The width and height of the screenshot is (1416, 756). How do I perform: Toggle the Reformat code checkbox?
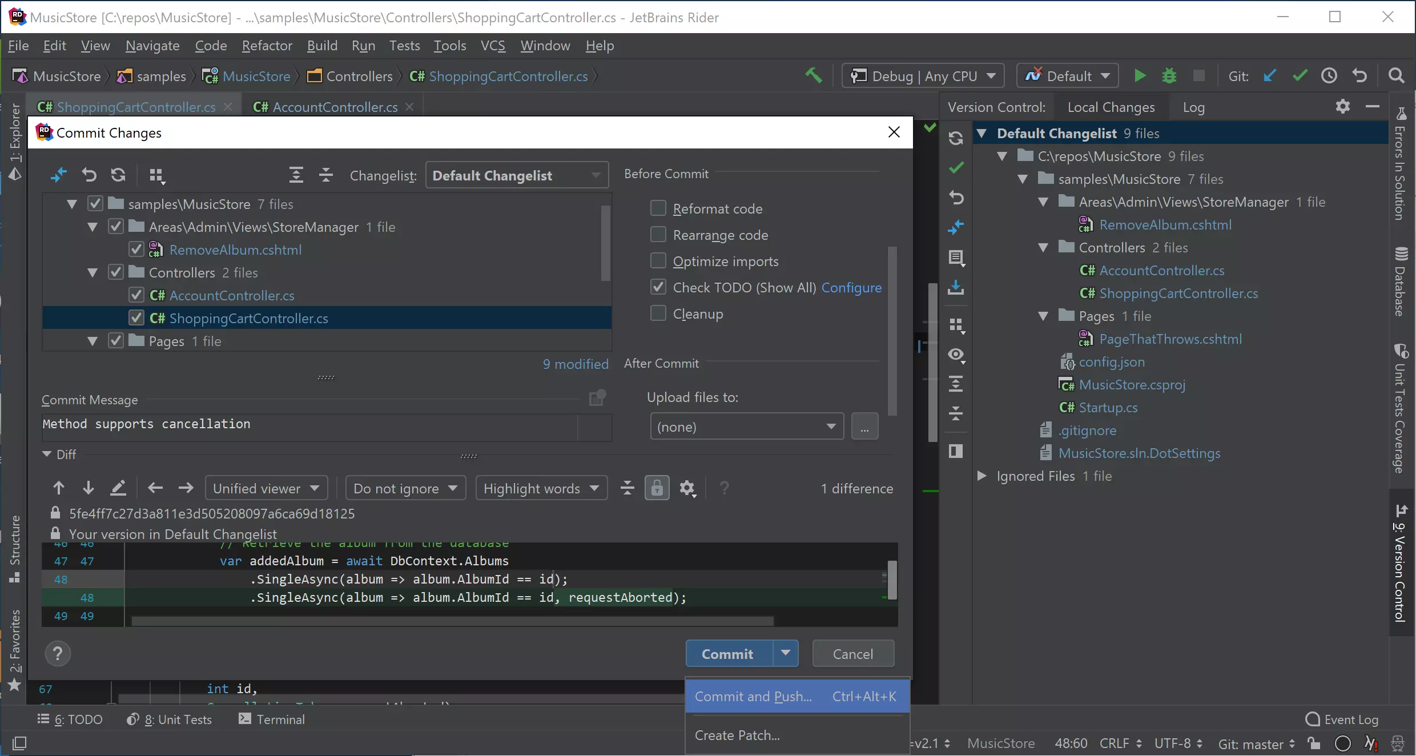point(657,208)
